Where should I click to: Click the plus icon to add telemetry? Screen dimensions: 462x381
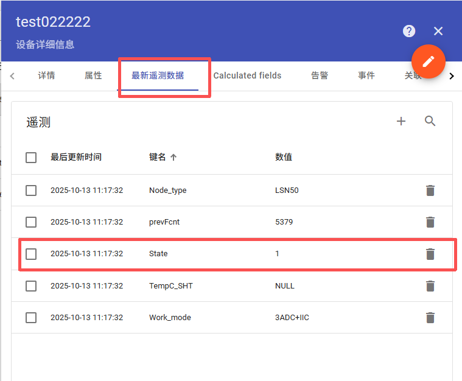tap(401, 121)
